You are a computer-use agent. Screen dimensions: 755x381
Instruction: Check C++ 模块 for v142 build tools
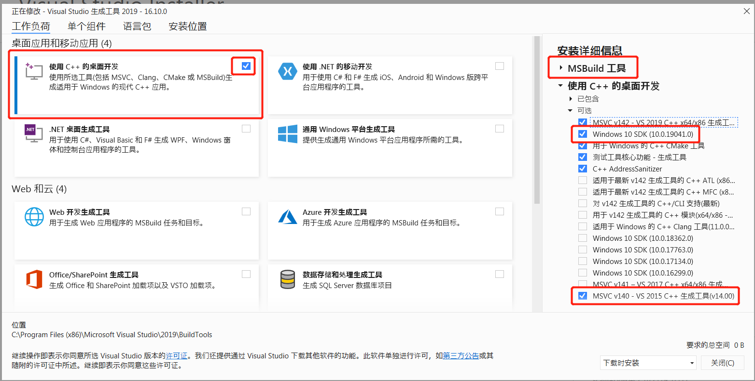[583, 215]
